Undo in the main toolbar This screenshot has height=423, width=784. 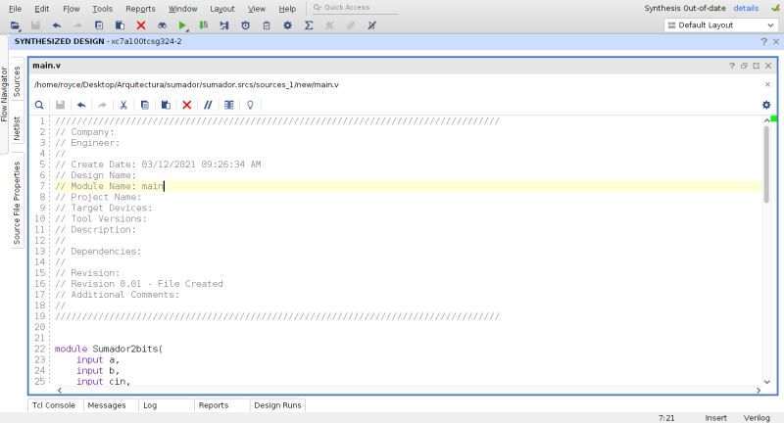57,25
